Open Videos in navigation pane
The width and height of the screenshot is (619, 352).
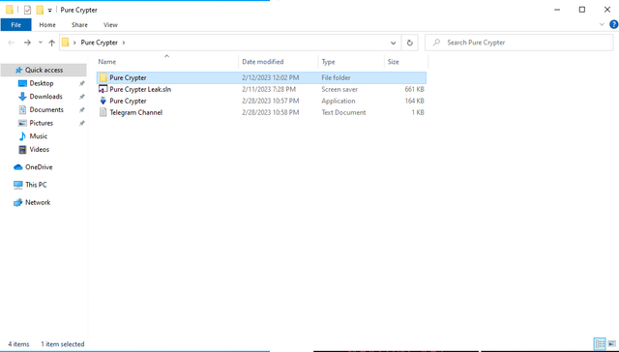coord(39,149)
